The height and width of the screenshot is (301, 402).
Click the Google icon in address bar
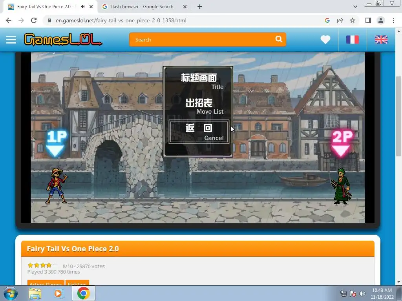click(327, 20)
